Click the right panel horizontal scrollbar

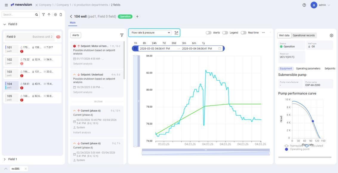305,157
